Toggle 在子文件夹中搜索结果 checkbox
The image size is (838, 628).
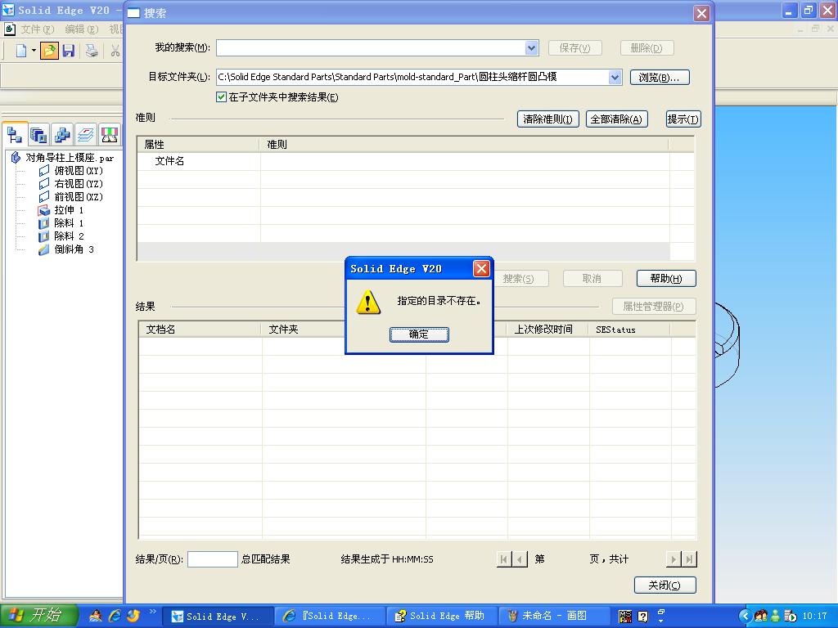(221, 97)
